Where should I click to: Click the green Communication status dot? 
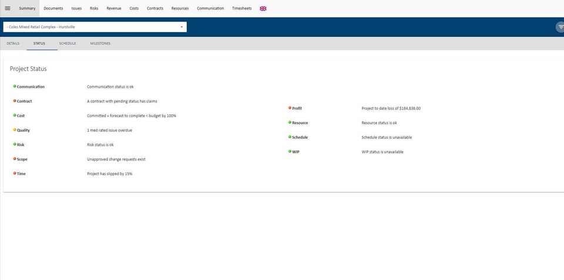point(15,87)
